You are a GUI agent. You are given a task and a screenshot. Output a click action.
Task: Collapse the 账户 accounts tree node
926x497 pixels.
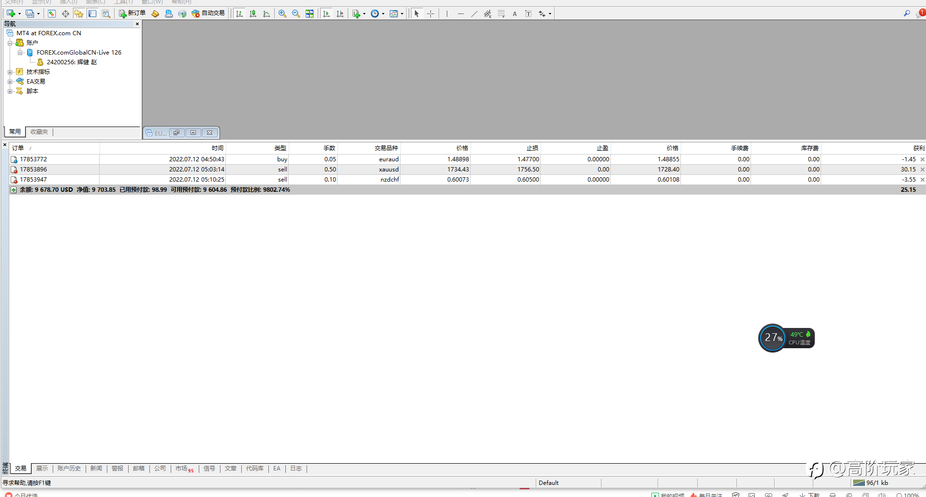click(10, 43)
